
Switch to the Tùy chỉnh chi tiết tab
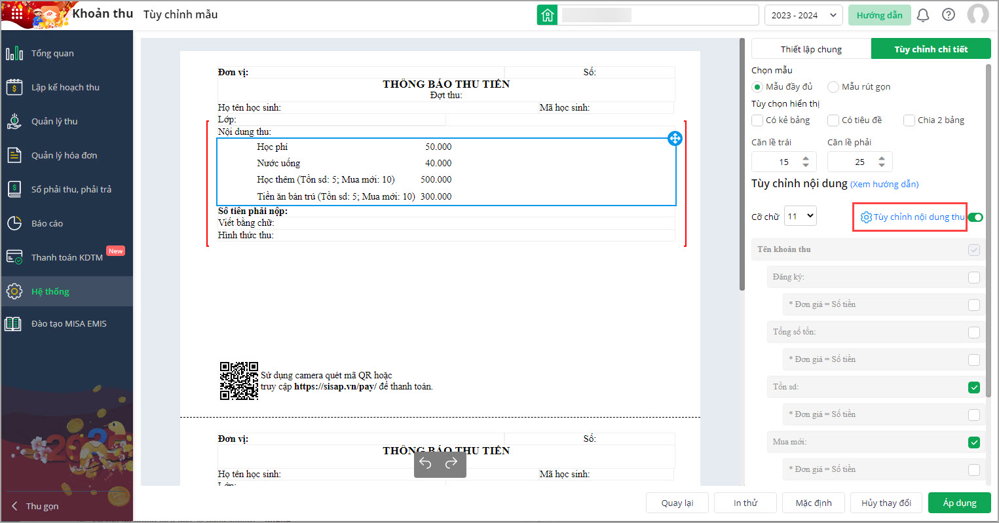(x=931, y=49)
